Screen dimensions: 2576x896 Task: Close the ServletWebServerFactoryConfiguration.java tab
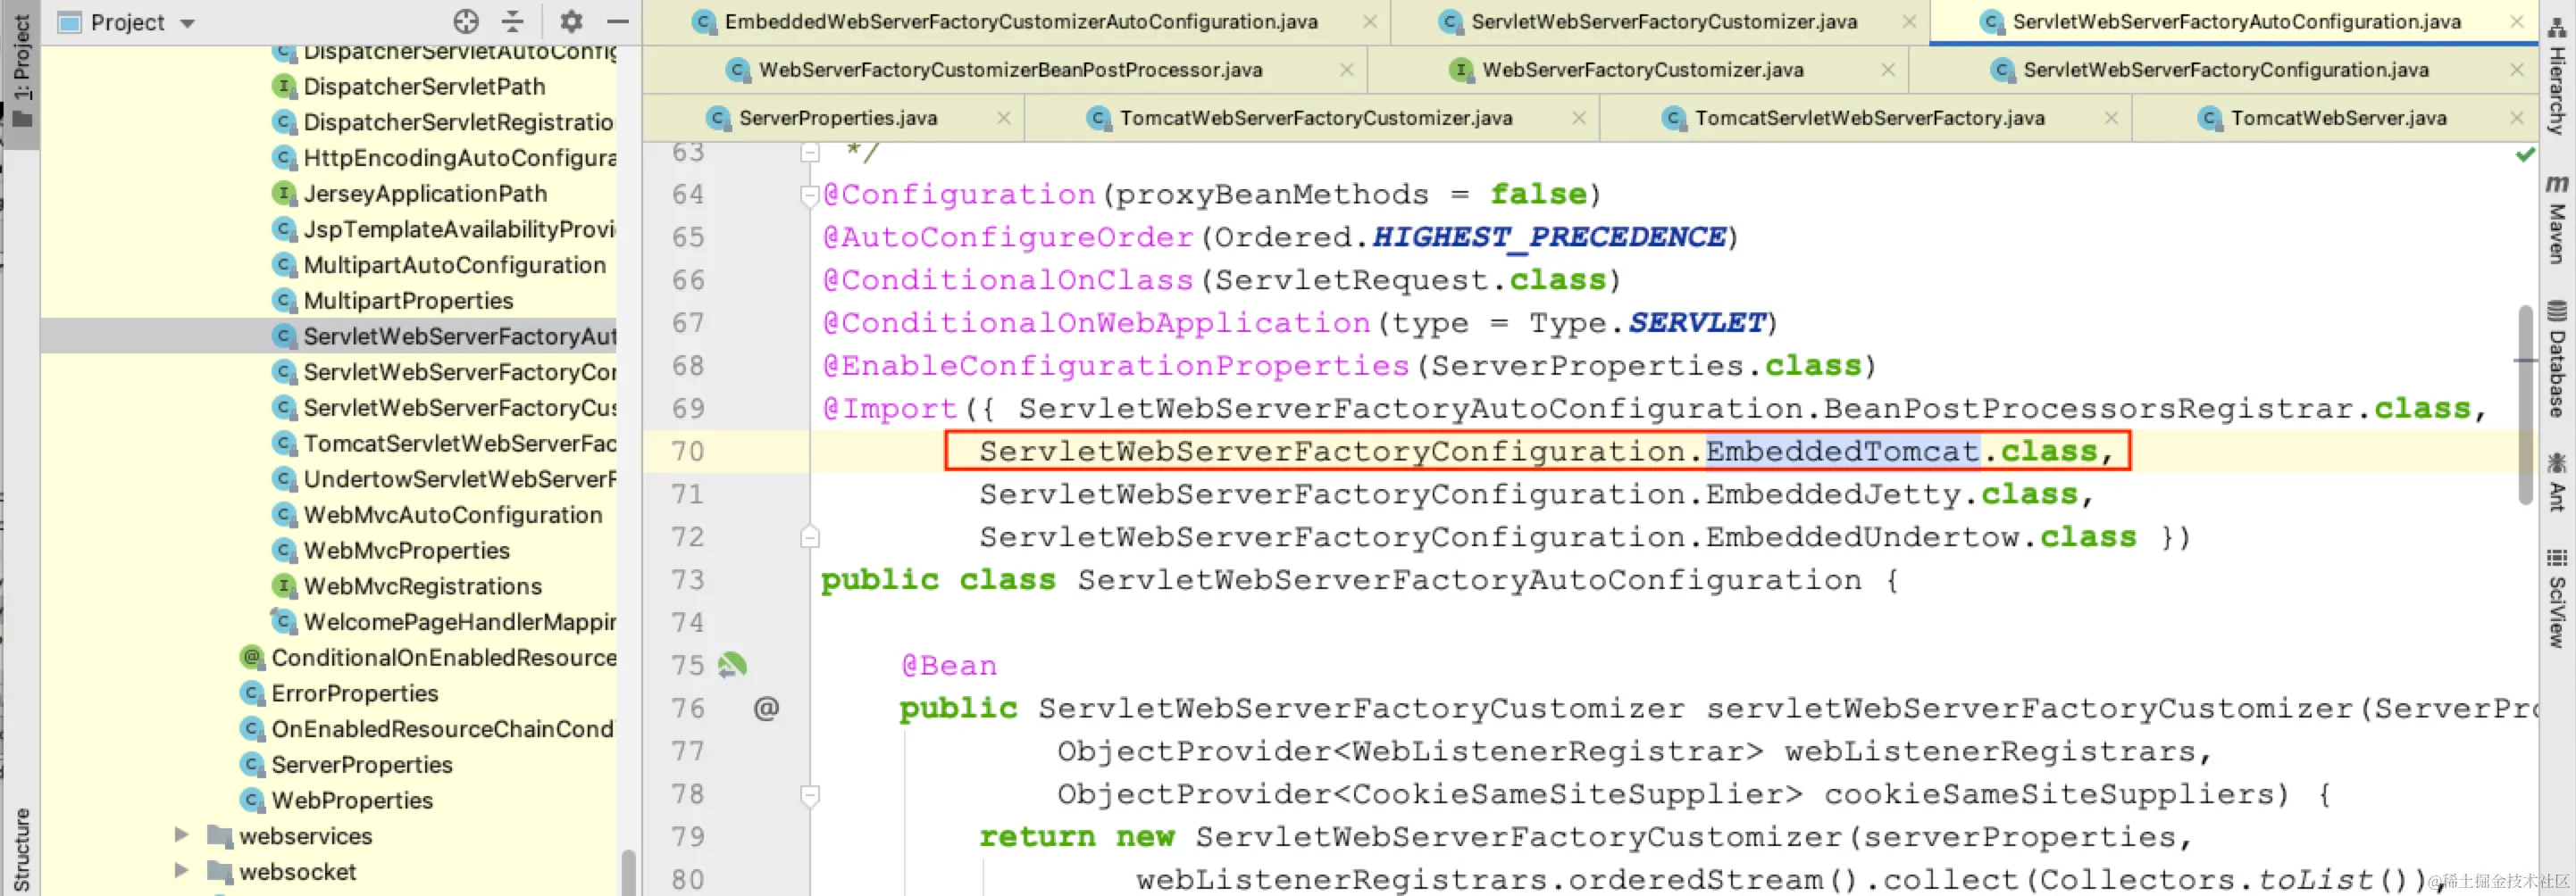pyautogui.click(x=2517, y=70)
